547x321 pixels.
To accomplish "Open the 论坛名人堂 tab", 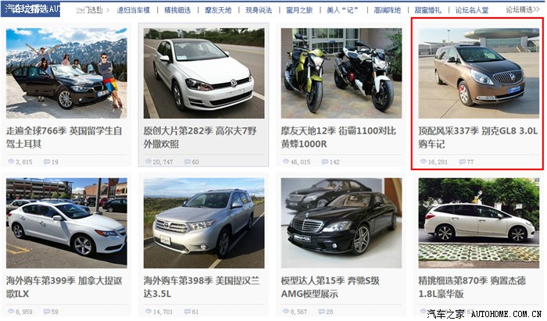I will click(x=472, y=10).
